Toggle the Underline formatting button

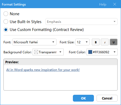pyautogui.click(x=114, y=42)
